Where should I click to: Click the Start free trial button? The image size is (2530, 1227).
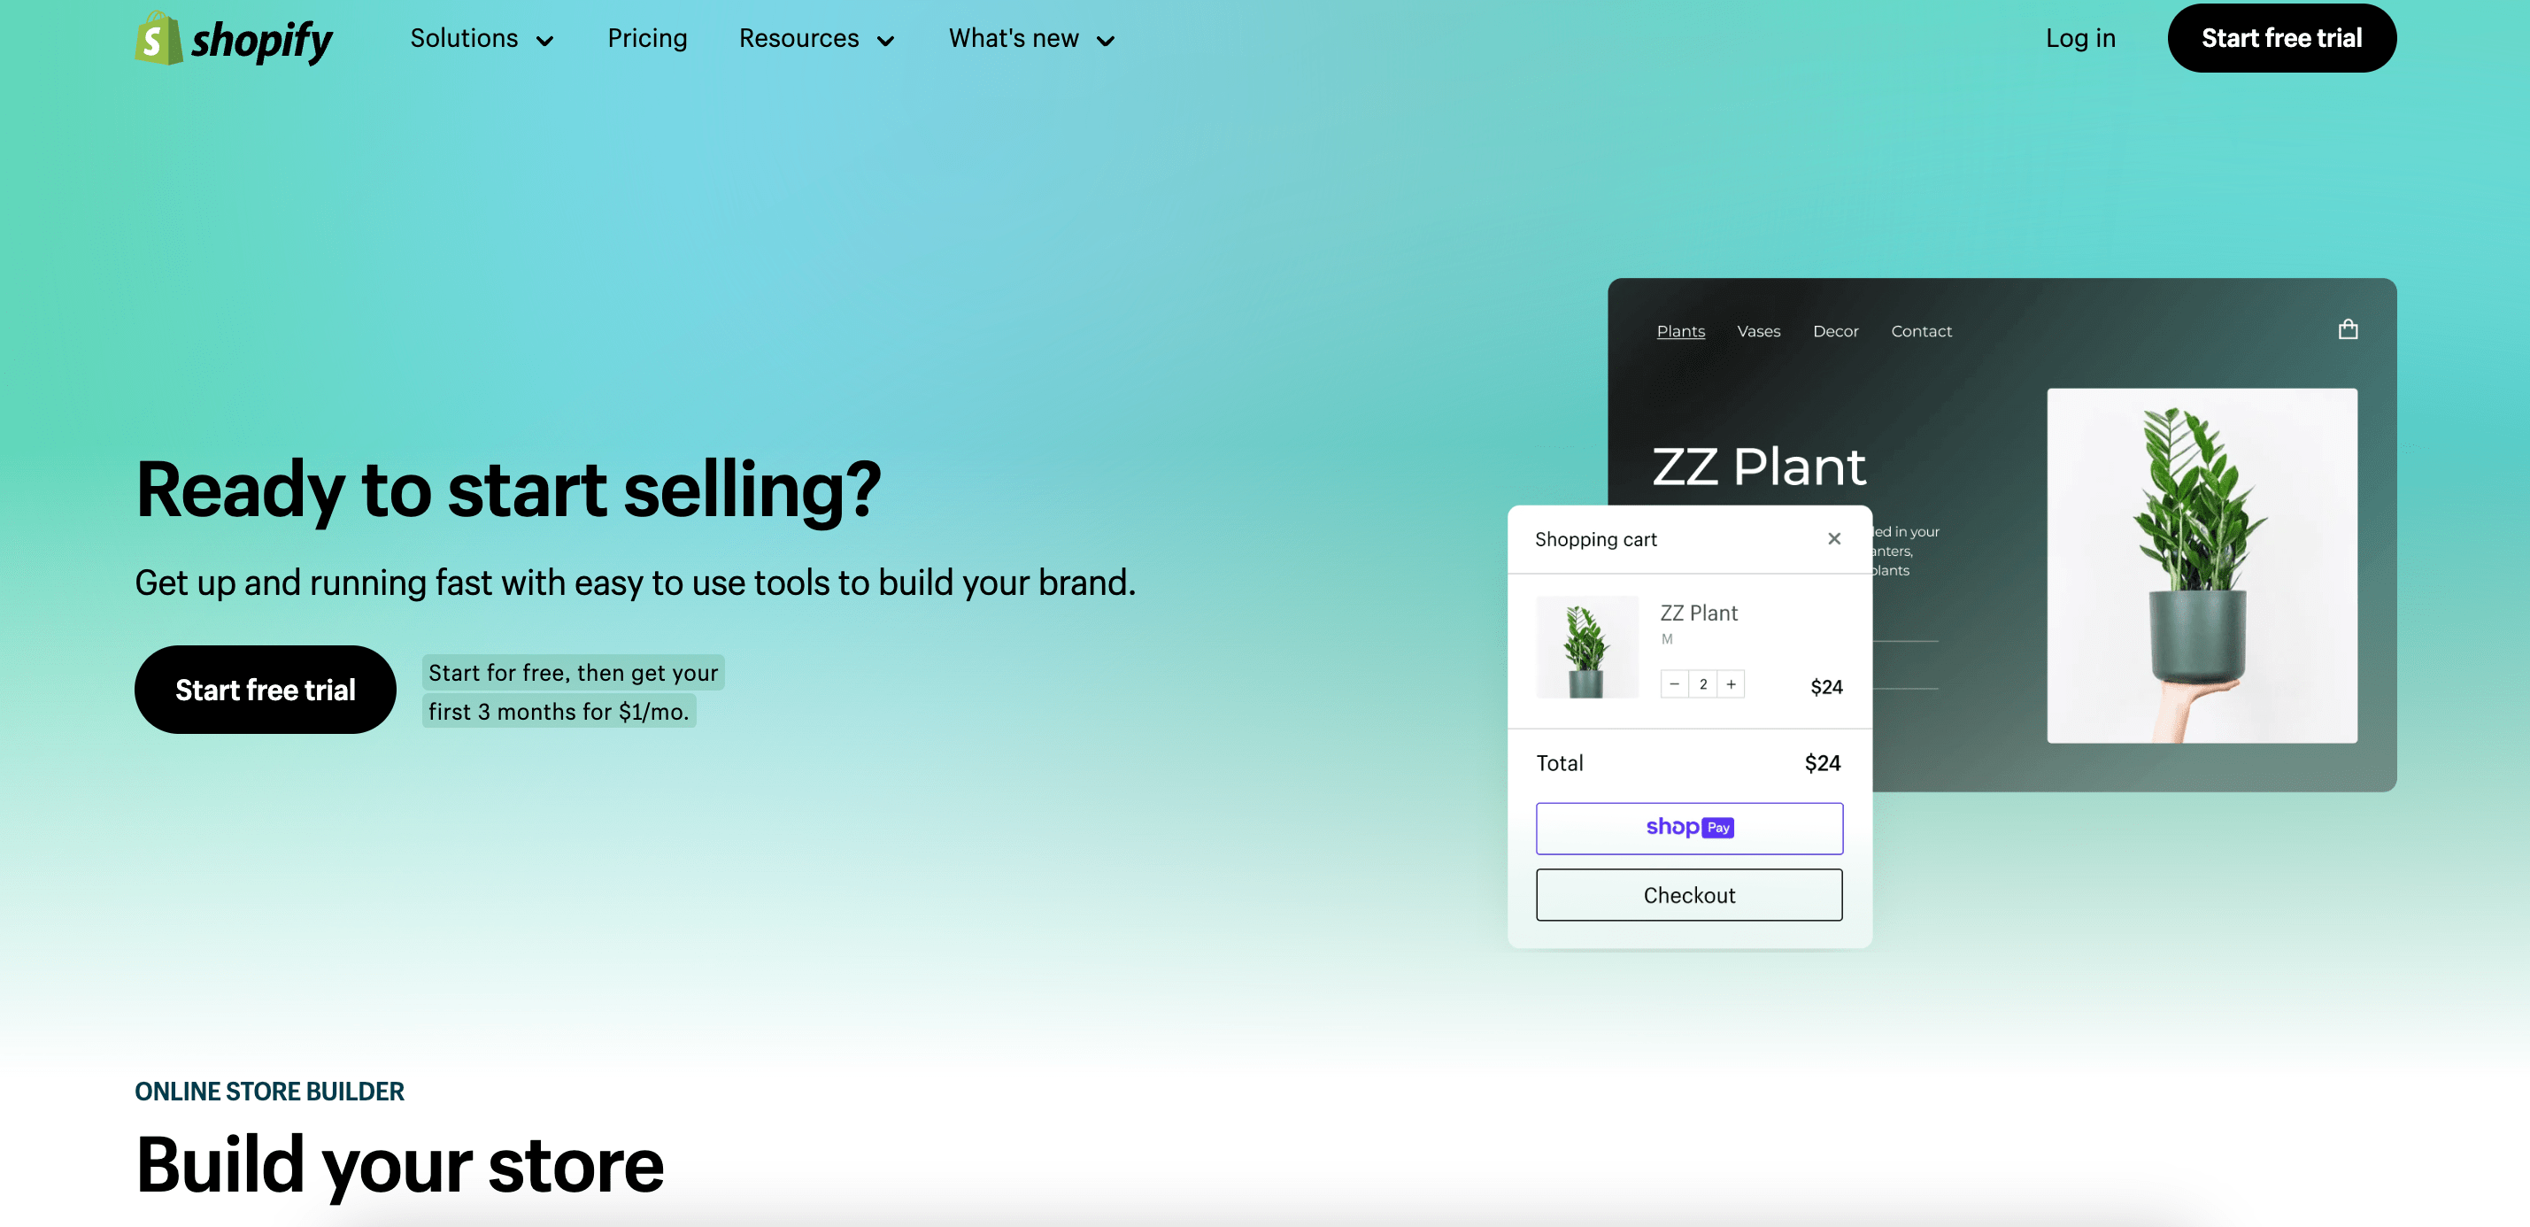tap(2279, 37)
